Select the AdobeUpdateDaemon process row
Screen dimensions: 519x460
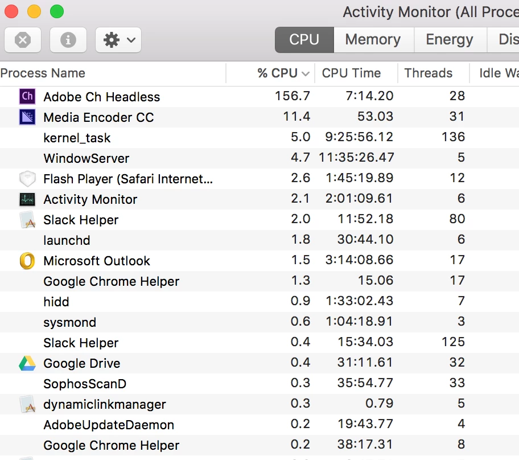[x=259, y=425]
